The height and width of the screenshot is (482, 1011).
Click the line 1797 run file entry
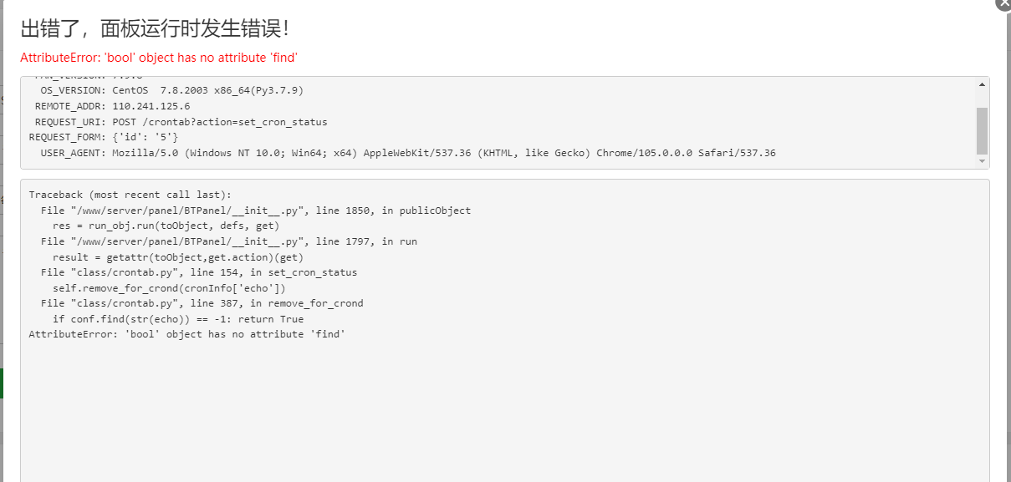[x=229, y=241]
